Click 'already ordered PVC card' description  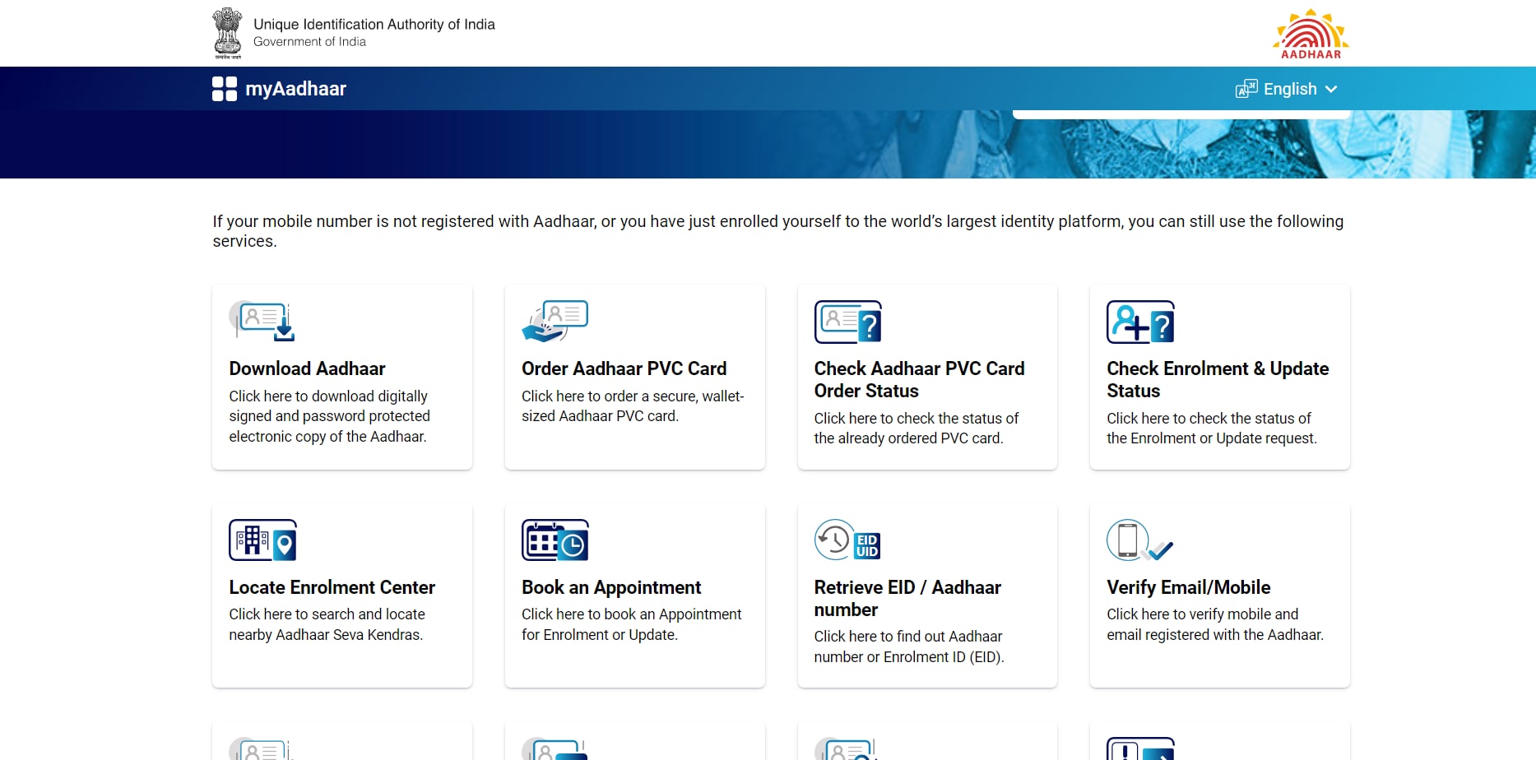916,429
